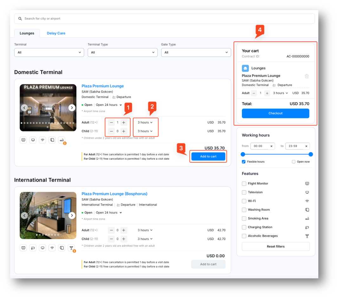This screenshot has width=338, height=298.
Task: Click the right handle of working hours slider
Action: tap(311, 154)
